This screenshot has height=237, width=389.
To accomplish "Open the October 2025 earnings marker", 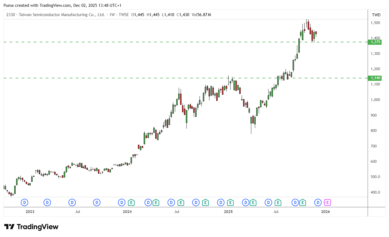I will 302,203.
